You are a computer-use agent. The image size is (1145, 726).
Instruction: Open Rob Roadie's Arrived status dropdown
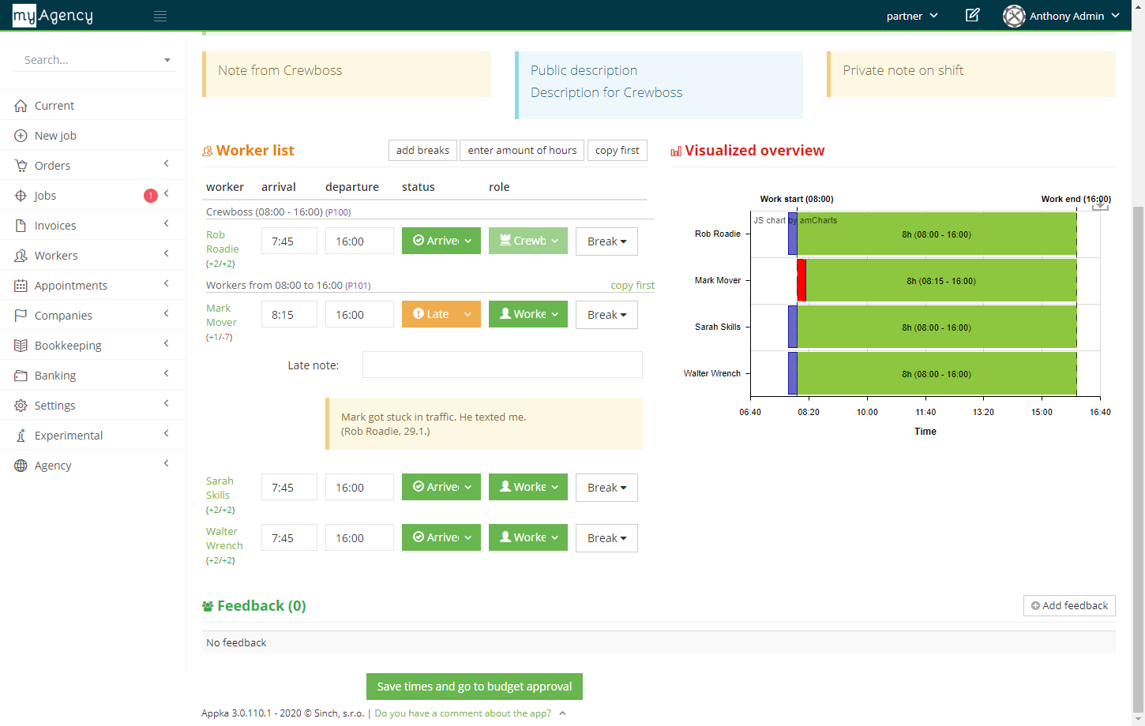(x=441, y=241)
